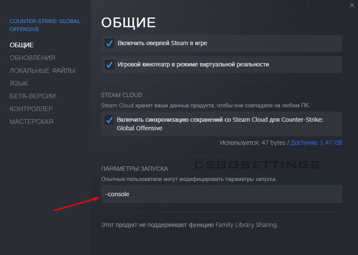Open the БЕТА-ВЕРСИИ tab
358x255 pixels.
click(32, 96)
